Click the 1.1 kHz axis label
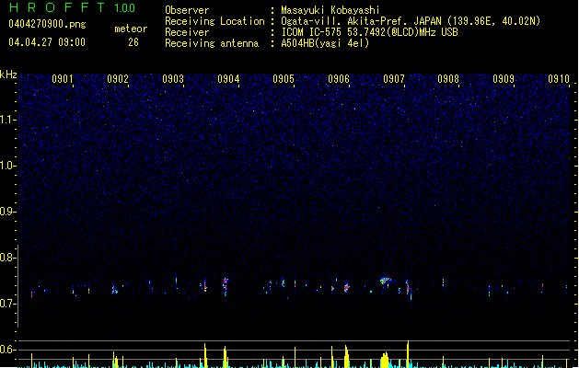This screenshot has height=368, width=579. [x=7, y=120]
